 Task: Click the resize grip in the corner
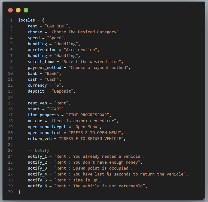pyautogui.click(x=204, y=199)
